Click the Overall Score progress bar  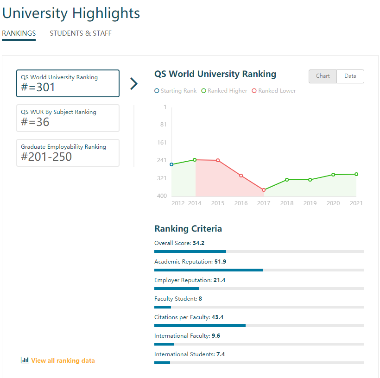[259, 252]
